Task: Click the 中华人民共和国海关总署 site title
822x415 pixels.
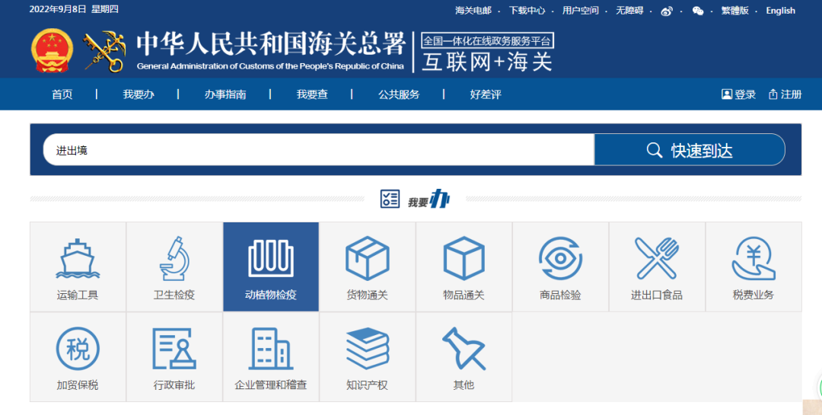Action: tap(271, 43)
